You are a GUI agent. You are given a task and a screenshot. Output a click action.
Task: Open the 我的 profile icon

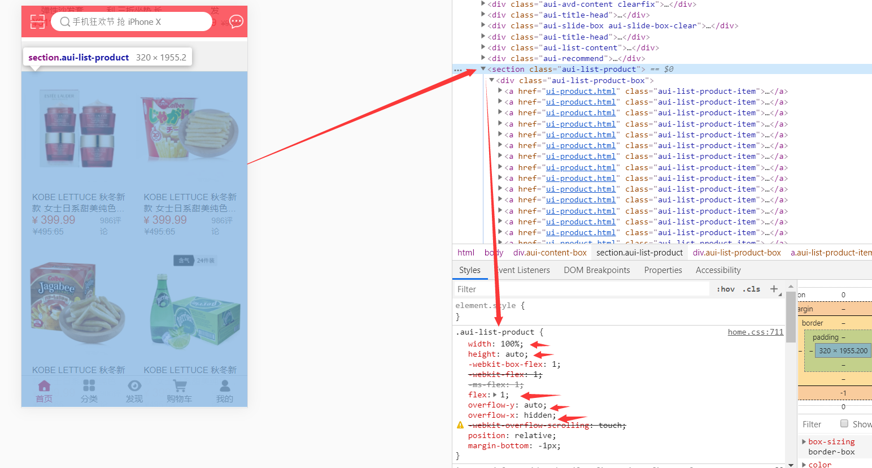225,385
